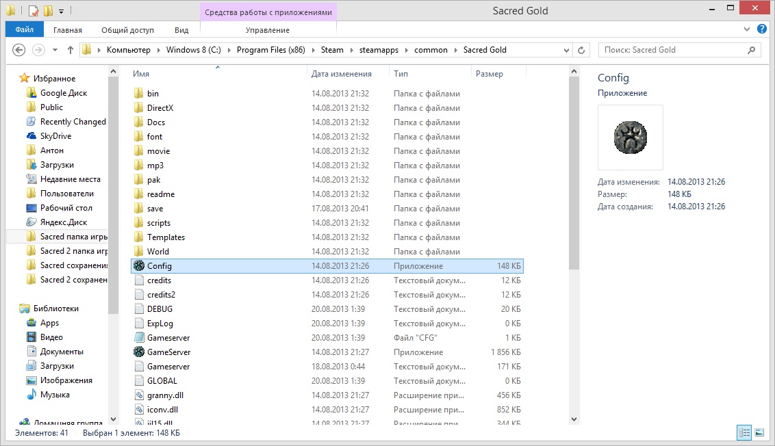Open Музыка library
Screen dimensions: 775x446
click(55, 395)
